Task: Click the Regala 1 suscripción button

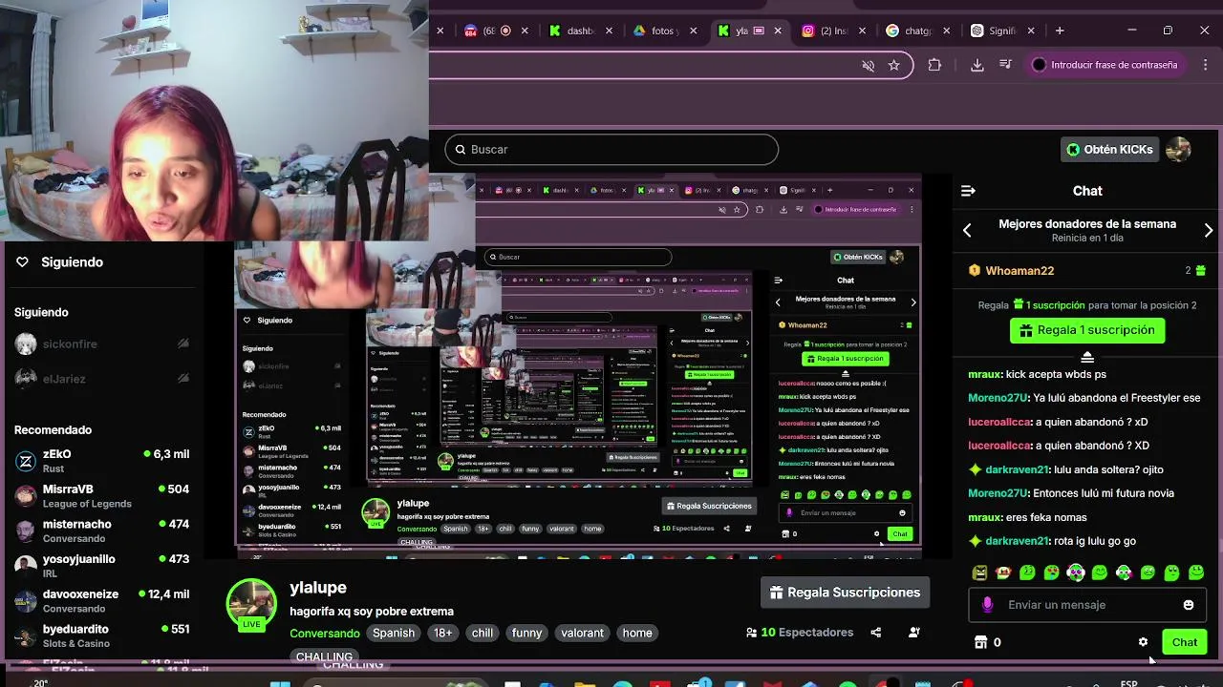Action: (x=1087, y=330)
